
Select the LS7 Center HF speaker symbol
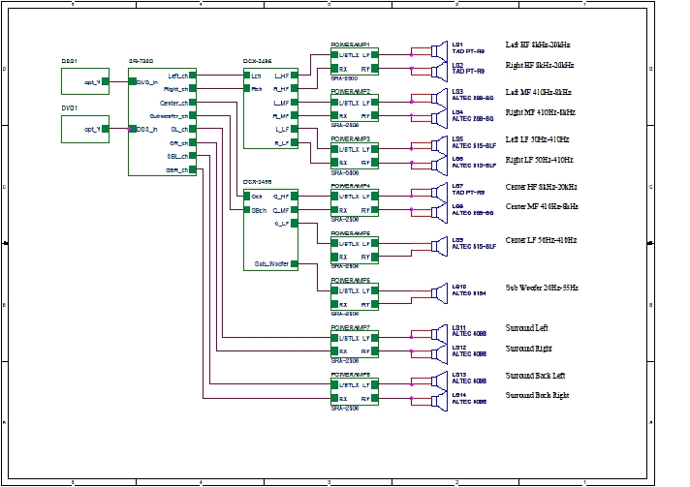point(439,193)
